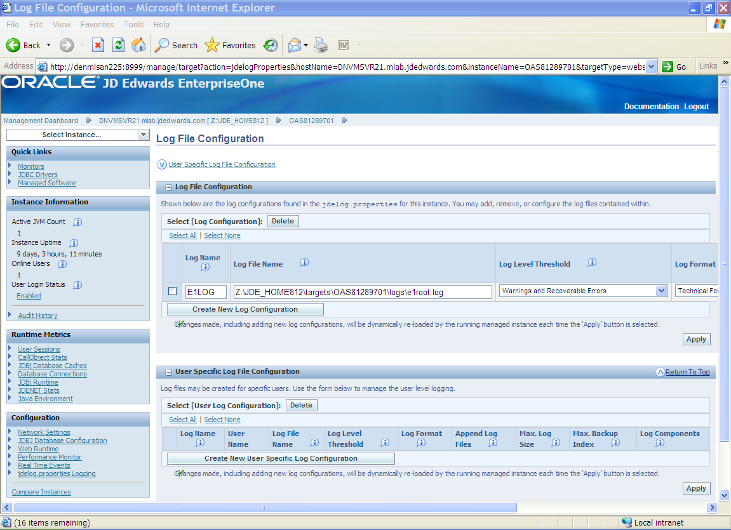
Task: Click the red Stop loading icon
Action: point(97,45)
